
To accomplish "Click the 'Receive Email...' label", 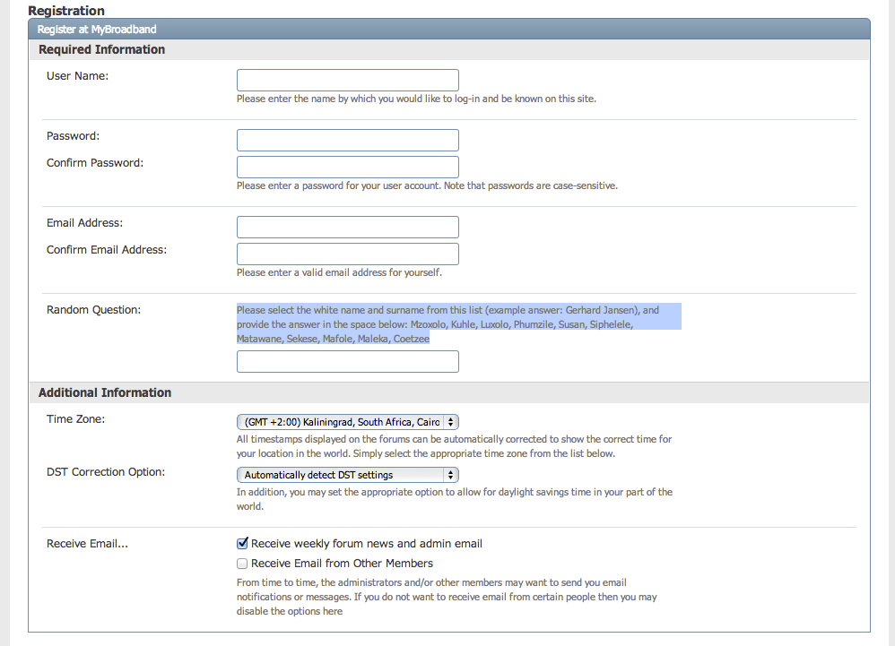I will click(x=87, y=543).
